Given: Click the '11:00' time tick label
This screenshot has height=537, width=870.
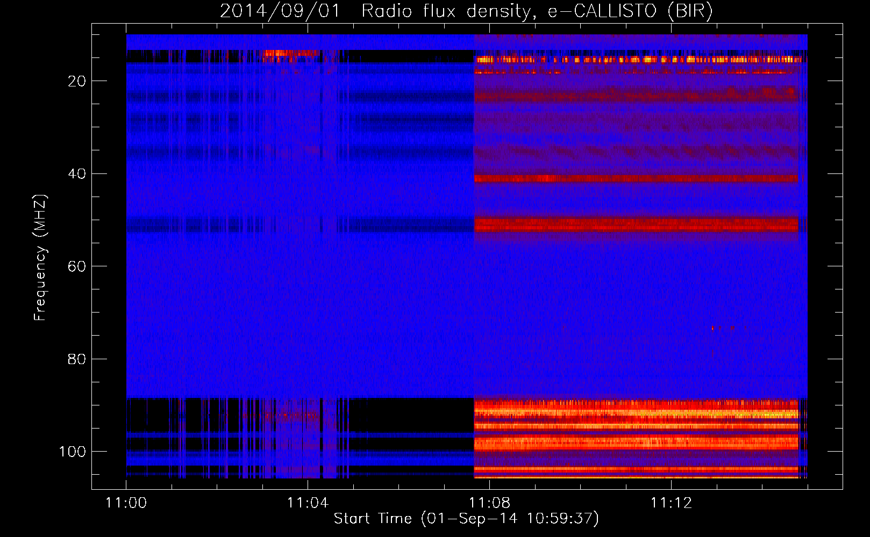Looking at the screenshot, I should pos(126,503).
